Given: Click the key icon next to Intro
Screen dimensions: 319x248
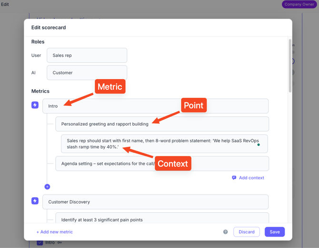Looking at the screenshot, I should 60,243.
